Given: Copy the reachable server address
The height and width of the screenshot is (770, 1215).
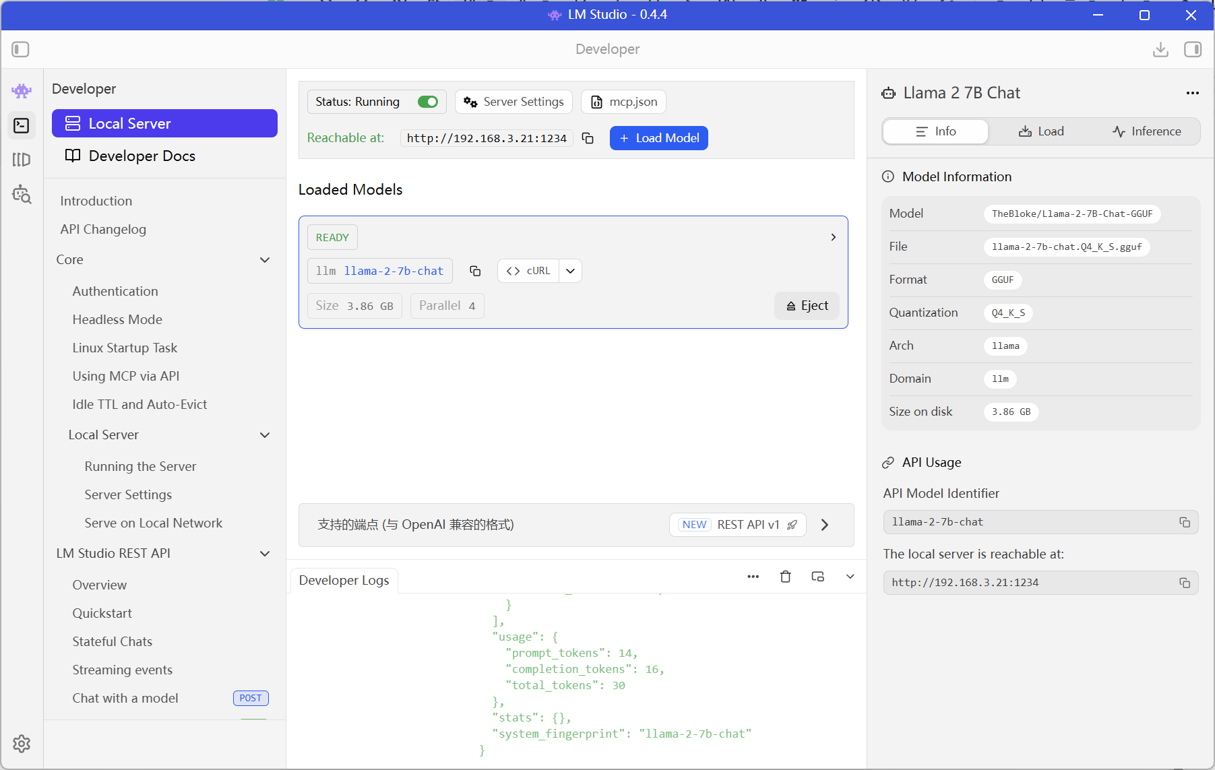Looking at the screenshot, I should coord(587,138).
